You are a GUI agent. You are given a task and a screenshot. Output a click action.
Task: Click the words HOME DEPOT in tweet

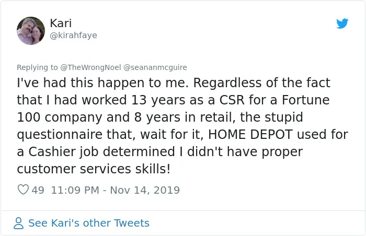click(x=250, y=135)
